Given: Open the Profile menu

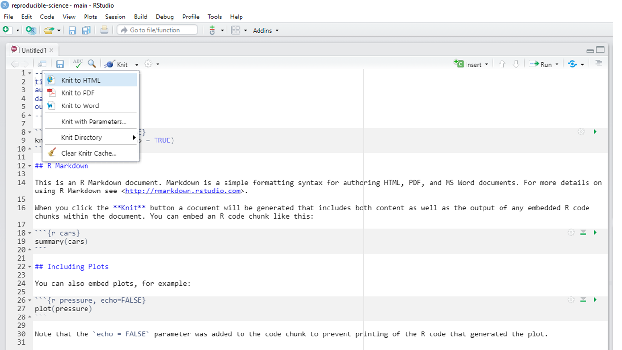Looking at the screenshot, I should click(x=191, y=17).
